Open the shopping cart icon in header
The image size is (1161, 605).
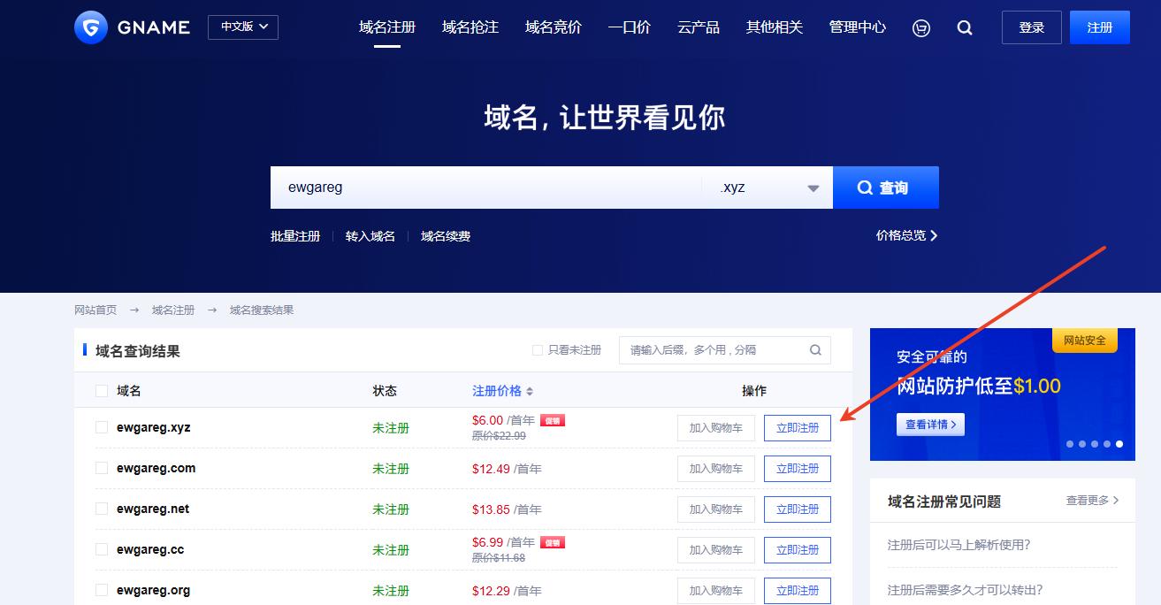click(921, 27)
